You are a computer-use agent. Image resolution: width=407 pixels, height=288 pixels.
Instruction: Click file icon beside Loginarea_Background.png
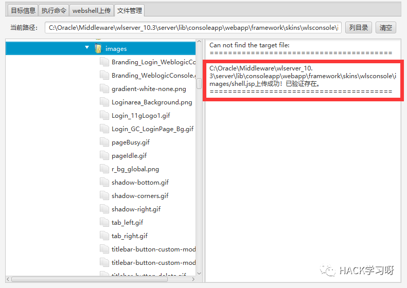pyautogui.click(x=104, y=102)
